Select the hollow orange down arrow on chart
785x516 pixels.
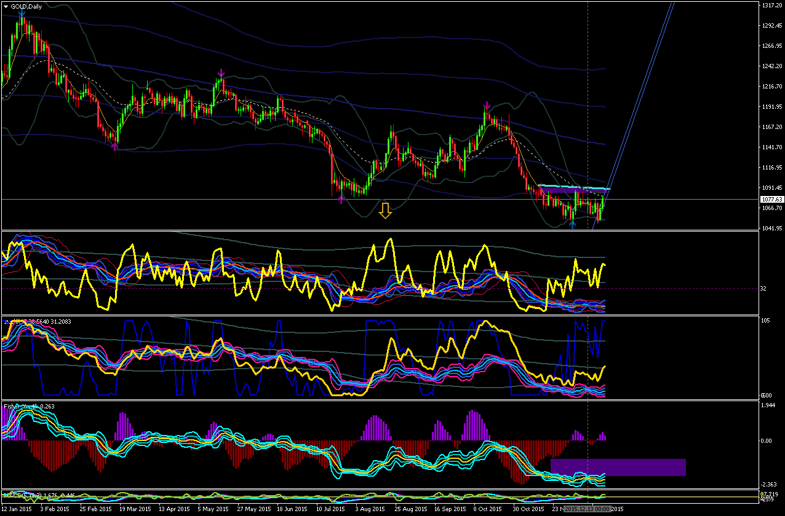[385, 211]
